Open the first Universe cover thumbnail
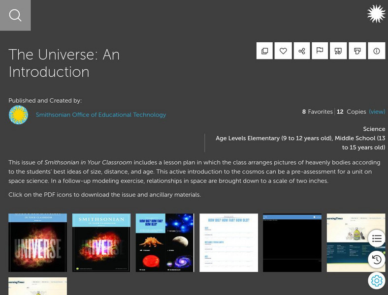Image resolution: width=388 pixels, height=295 pixels. click(37, 242)
